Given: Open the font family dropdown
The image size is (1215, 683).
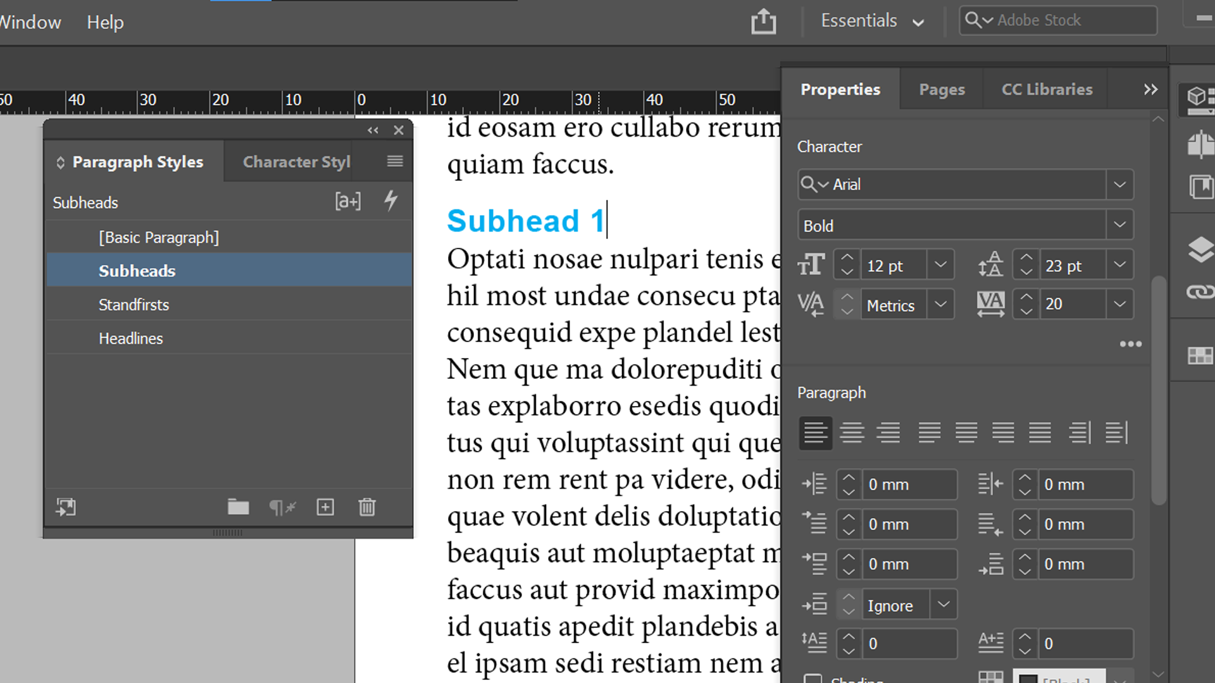Looking at the screenshot, I should point(1119,184).
